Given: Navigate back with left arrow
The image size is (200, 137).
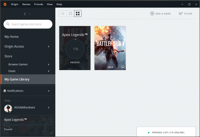Looking at the screenshot, I should (25, 14).
